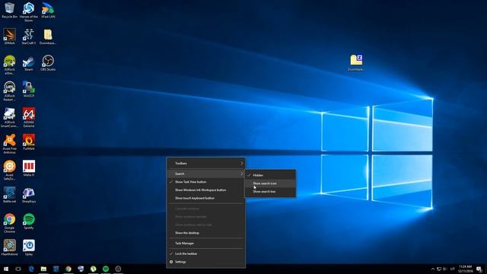The height and width of the screenshot is (274, 487).
Task: Show hidden system tray icons
Action: click(x=433, y=269)
